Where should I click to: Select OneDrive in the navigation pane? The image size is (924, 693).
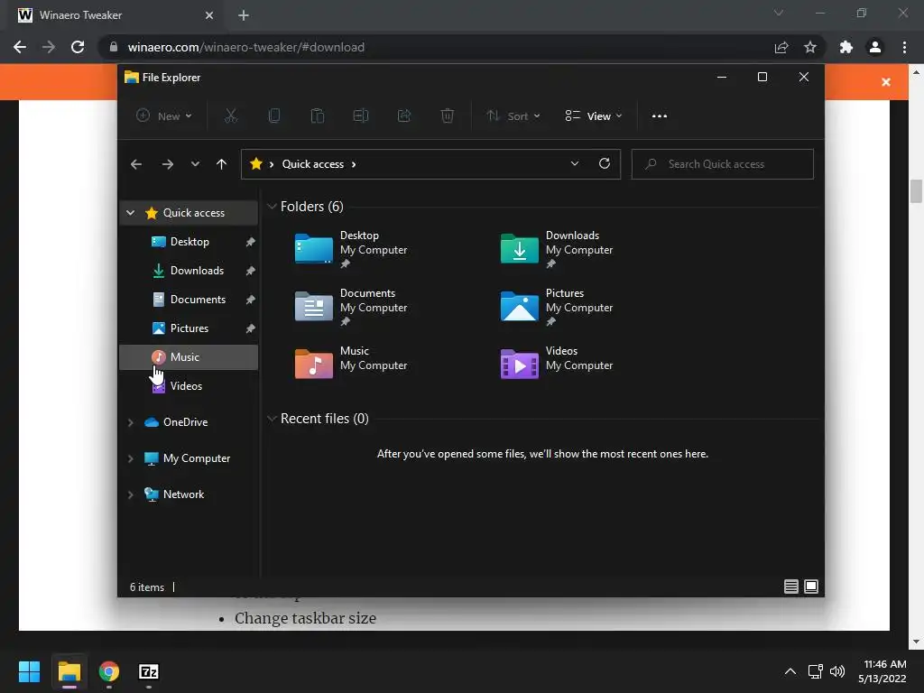185,422
